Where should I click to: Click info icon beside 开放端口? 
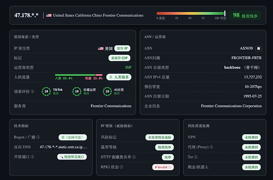pyautogui.click(x=32, y=157)
